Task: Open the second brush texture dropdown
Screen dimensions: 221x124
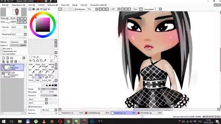Action: (x=46, y=103)
